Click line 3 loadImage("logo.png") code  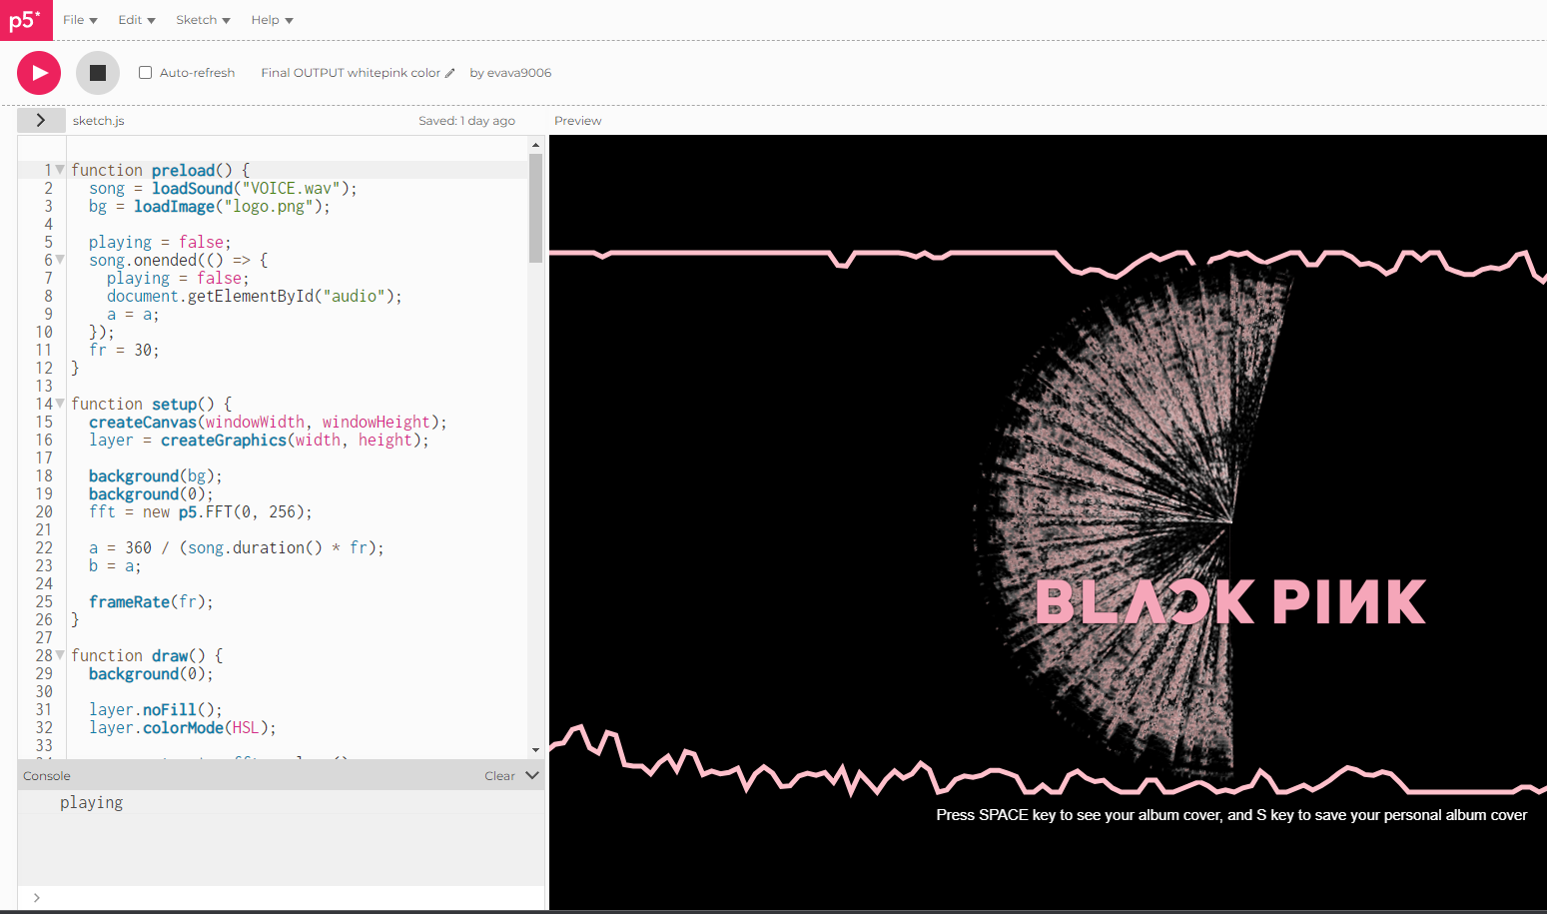(210, 206)
